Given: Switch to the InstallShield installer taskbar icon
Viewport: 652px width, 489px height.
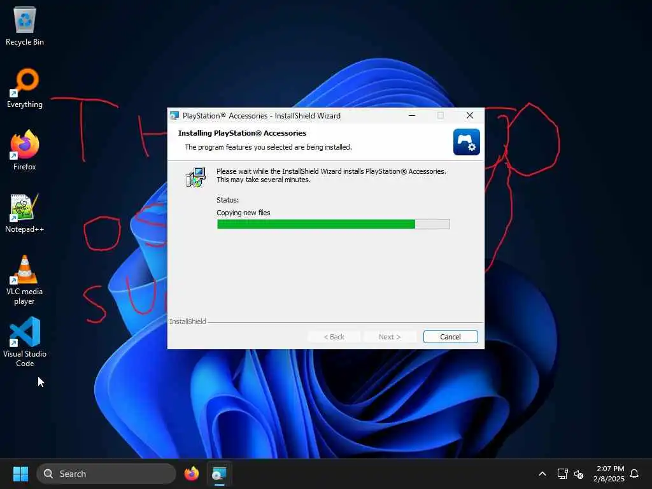Looking at the screenshot, I should coord(219,474).
